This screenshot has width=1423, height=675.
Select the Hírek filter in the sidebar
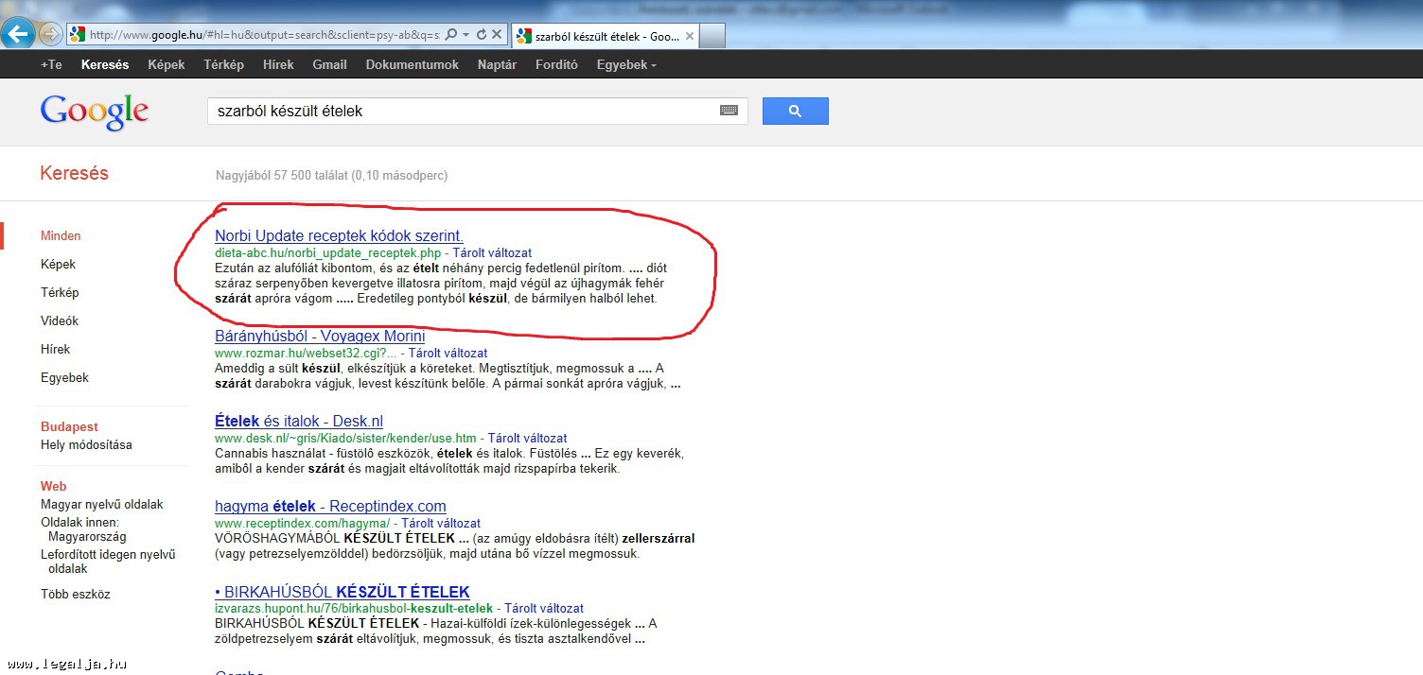[55, 349]
